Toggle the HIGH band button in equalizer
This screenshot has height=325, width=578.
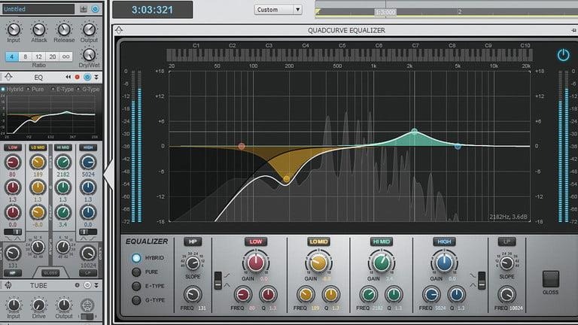(x=444, y=241)
